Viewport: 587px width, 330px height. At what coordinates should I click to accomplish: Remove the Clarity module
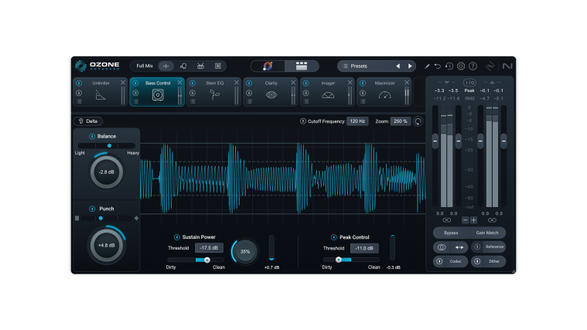(293, 83)
